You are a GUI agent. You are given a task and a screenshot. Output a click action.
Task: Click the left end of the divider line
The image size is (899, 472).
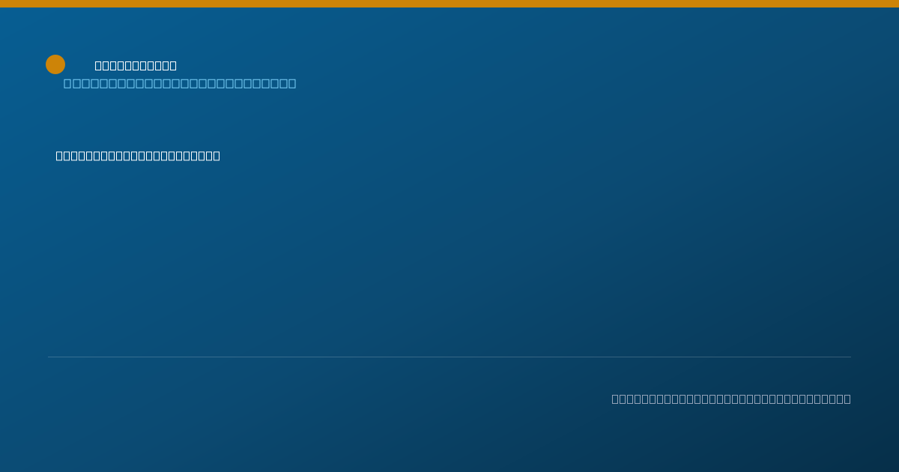(x=49, y=357)
